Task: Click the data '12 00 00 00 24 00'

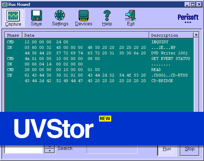Action: pos(46,42)
